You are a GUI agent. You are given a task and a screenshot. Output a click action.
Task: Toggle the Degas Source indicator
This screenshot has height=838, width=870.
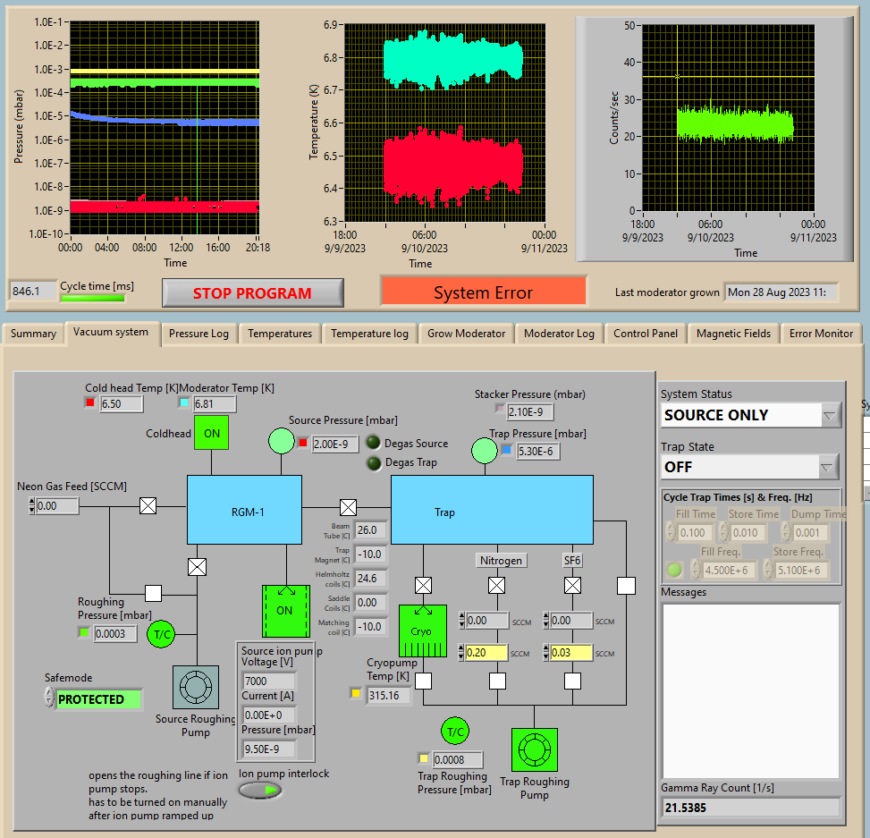373,443
